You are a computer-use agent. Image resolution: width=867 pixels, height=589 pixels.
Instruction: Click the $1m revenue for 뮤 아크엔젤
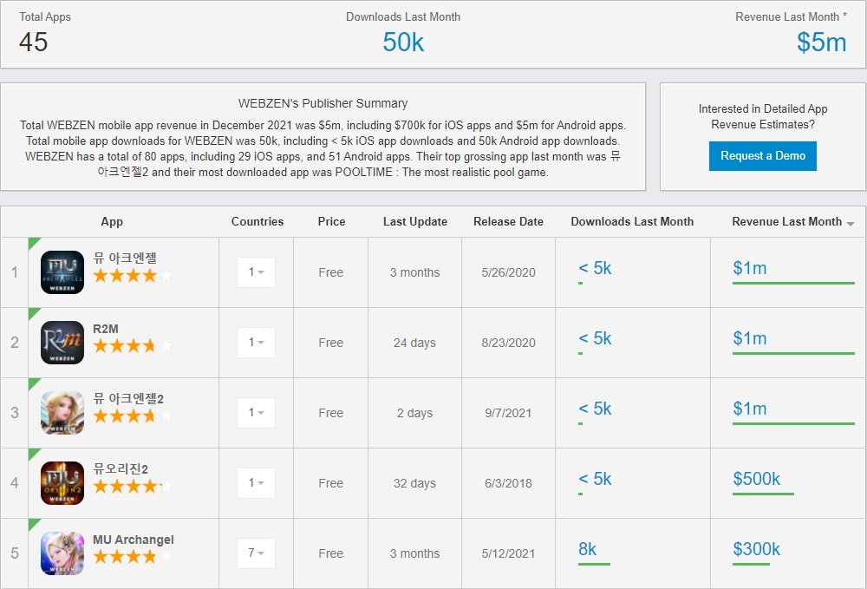pos(750,268)
